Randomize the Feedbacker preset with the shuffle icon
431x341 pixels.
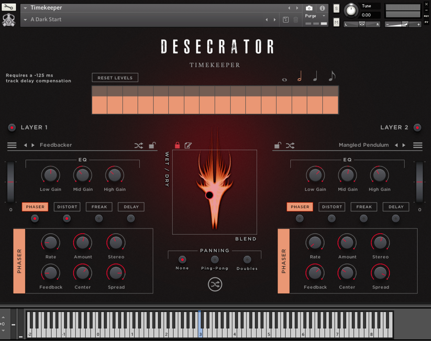coord(139,145)
